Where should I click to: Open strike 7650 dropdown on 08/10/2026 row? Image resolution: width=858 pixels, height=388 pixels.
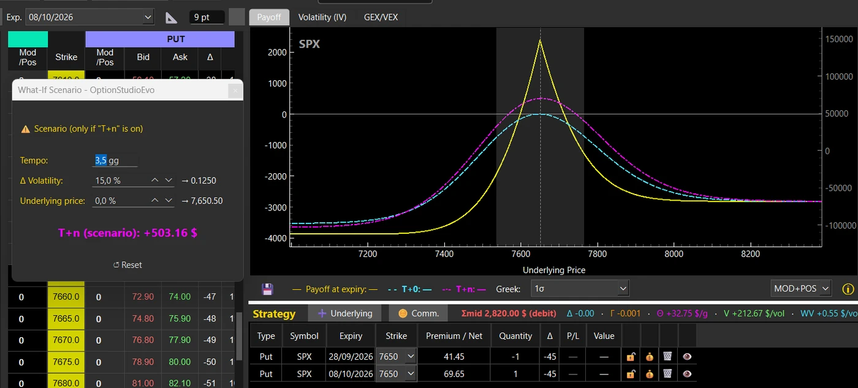pos(397,373)
